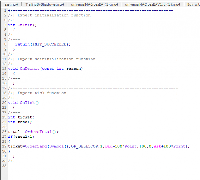Click line number 20 in the gutter
The height and width of the screenshot is (180, 200).
(4, 103)
